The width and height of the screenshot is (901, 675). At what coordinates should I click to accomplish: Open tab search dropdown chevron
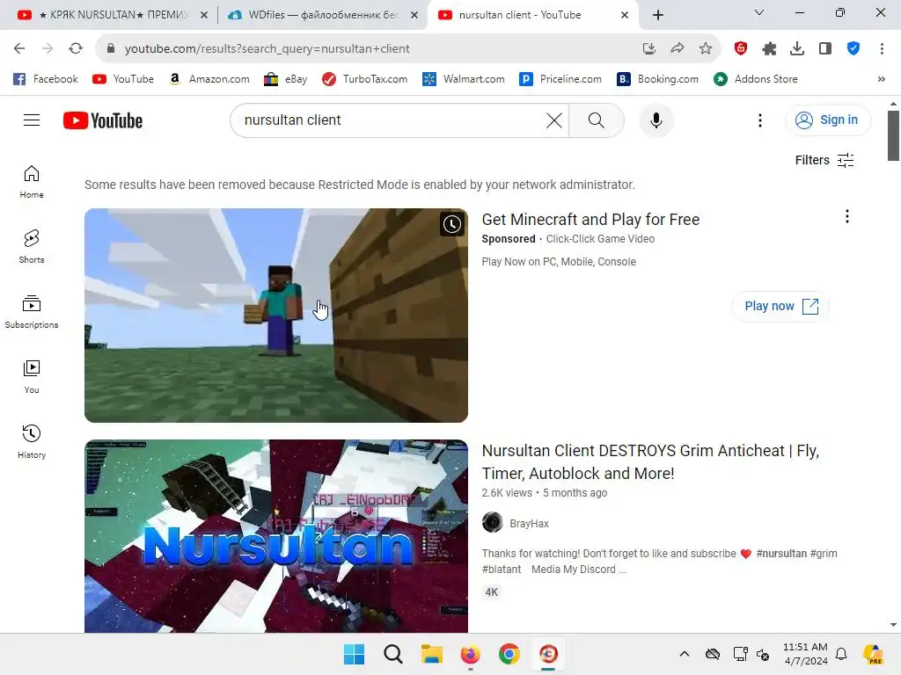click(759, 12)
